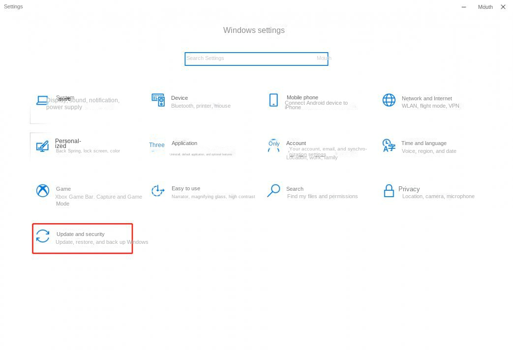Open the Application settings icon
Image resolution: width=513 pixels, height=354 pixels.
[158, 146]
